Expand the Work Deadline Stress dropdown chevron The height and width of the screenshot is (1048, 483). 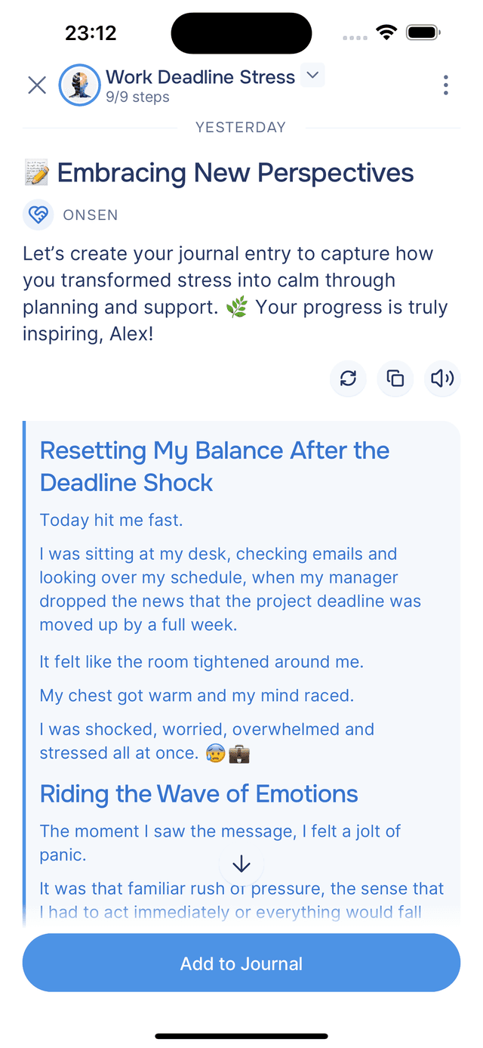[312, 76]
